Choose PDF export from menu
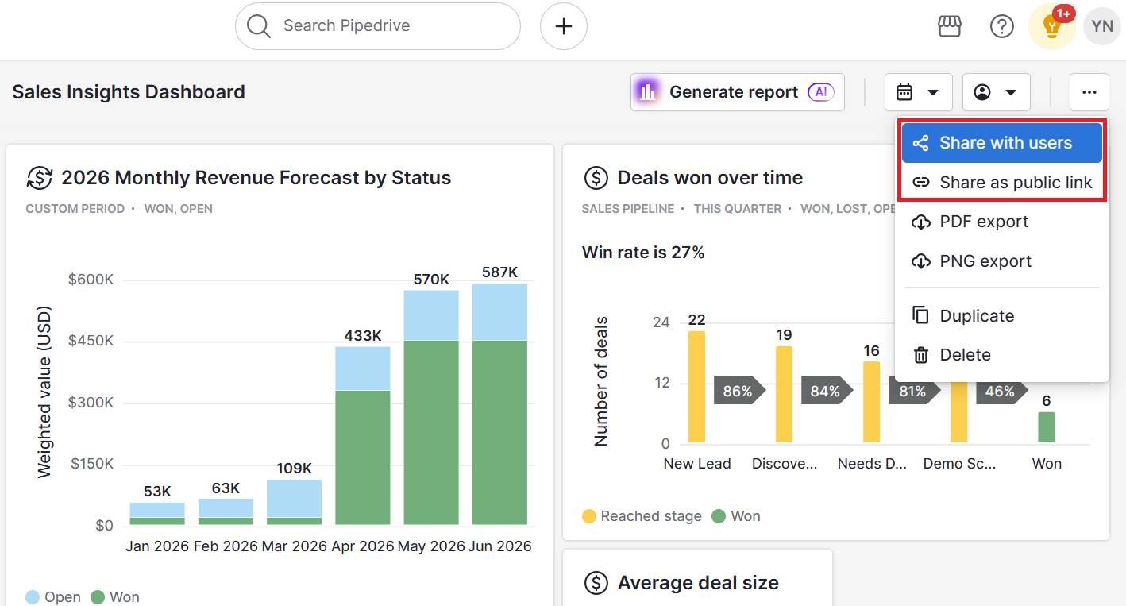Screen dimensions: 1126x606 (1002, 222)
